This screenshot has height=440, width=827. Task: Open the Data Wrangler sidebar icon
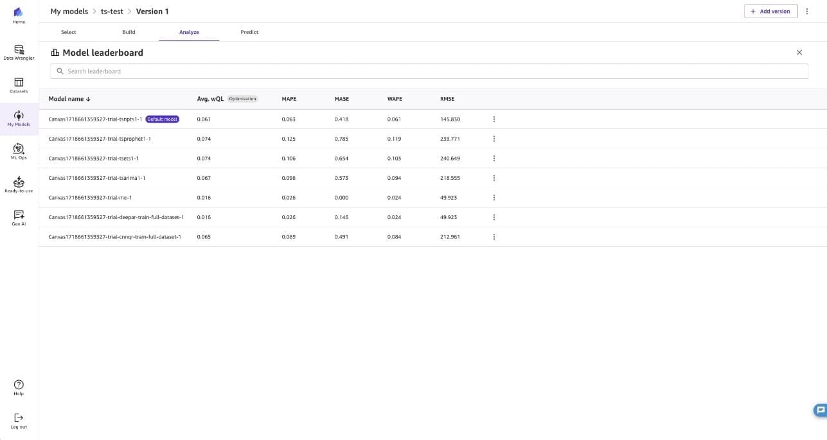point(19,49)
